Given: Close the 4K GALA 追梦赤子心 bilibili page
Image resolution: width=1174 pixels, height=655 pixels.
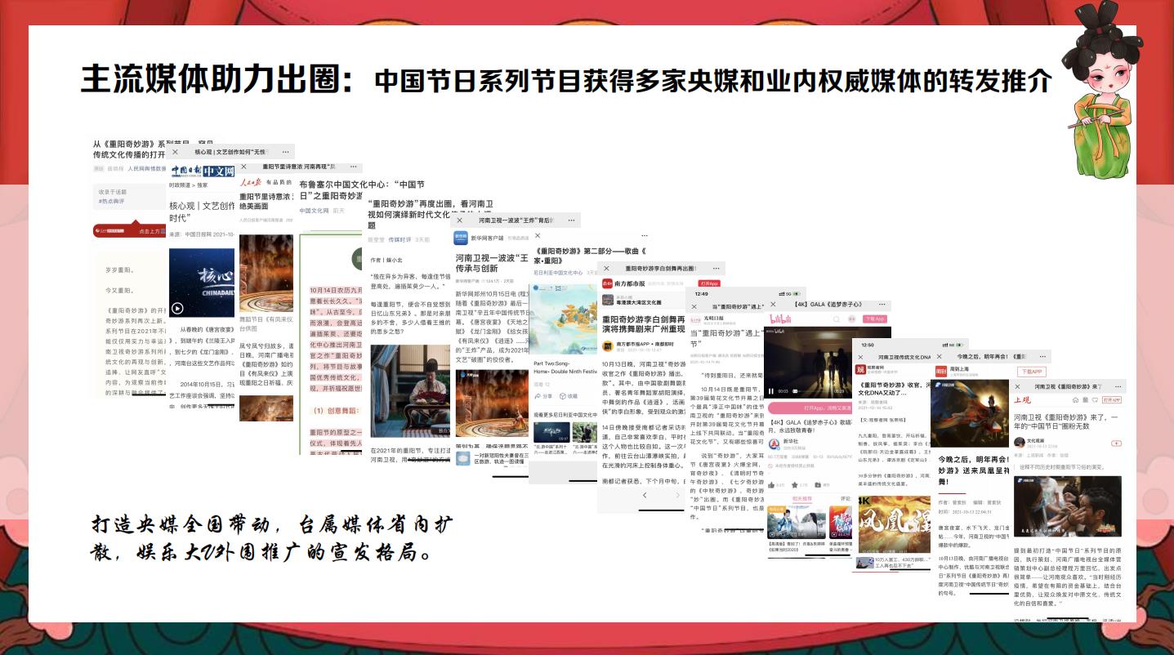Looking at the screenshot, I should 774,304.
